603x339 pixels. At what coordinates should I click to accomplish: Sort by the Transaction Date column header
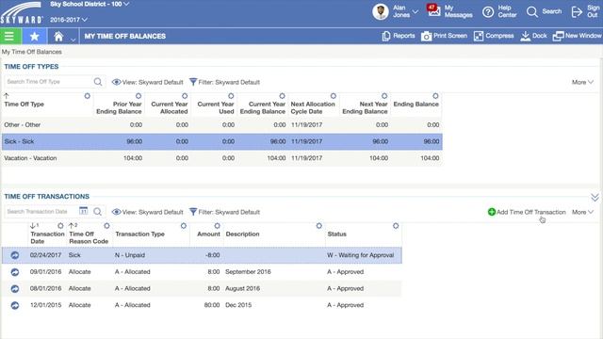coord(47,237)
